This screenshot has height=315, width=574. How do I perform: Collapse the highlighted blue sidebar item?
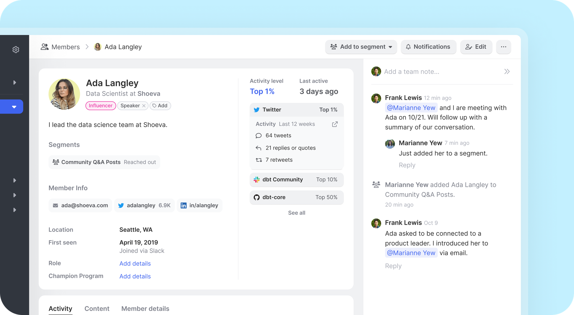(14, 107)
